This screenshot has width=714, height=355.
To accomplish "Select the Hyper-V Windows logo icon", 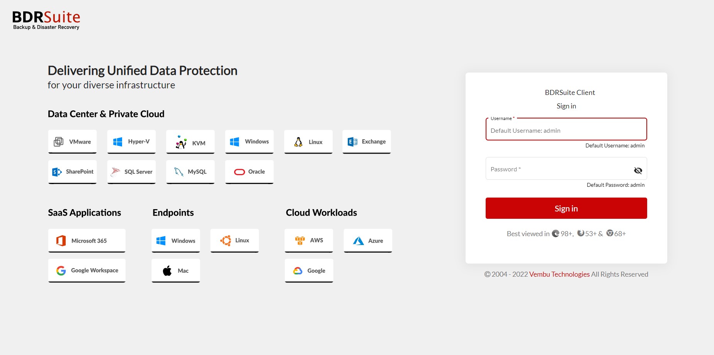I will coord(118,142).
